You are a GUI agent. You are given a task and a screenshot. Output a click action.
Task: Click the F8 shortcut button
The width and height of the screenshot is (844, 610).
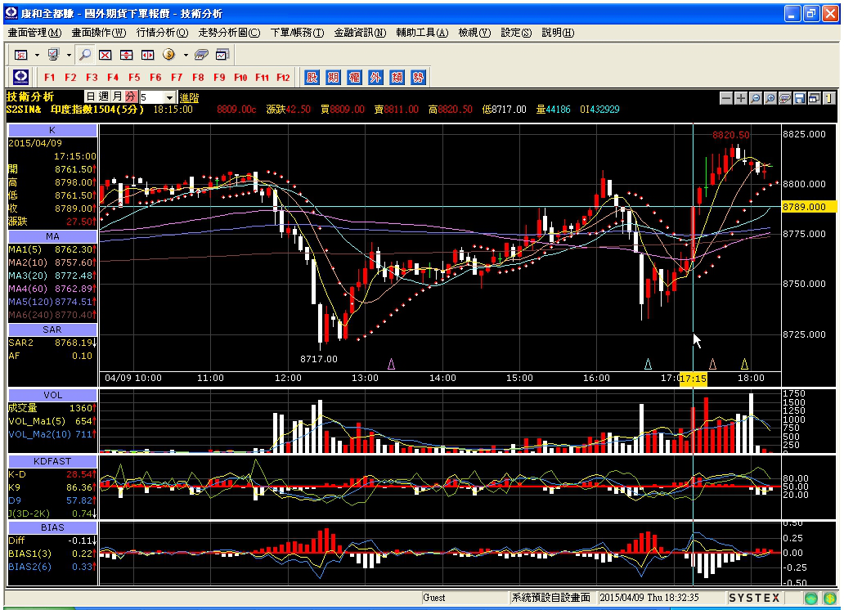[x=198, y=78]
